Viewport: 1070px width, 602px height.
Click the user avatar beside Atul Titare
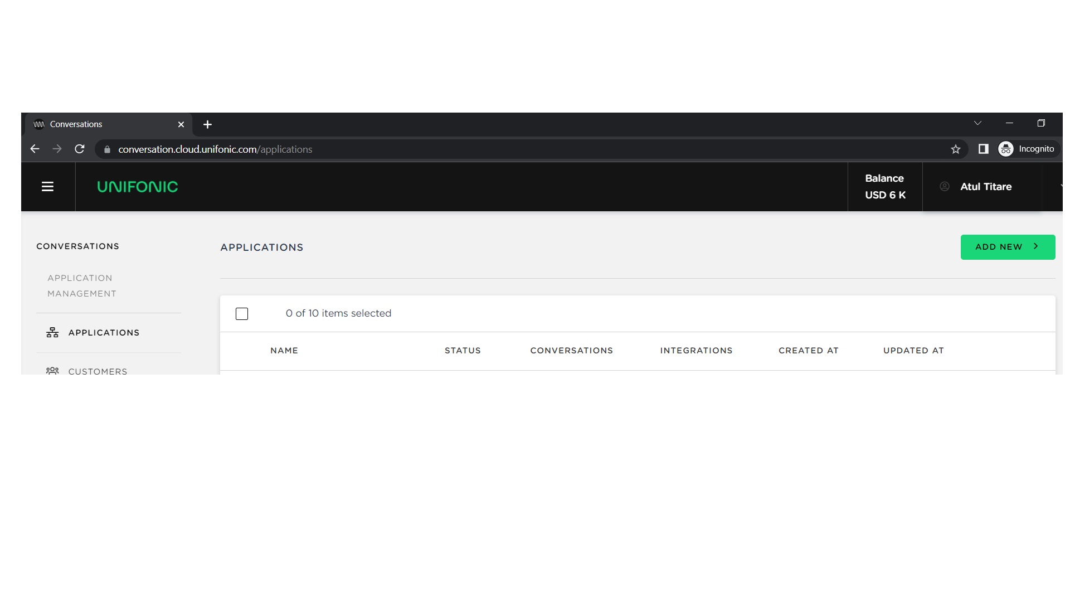point(945,187)
